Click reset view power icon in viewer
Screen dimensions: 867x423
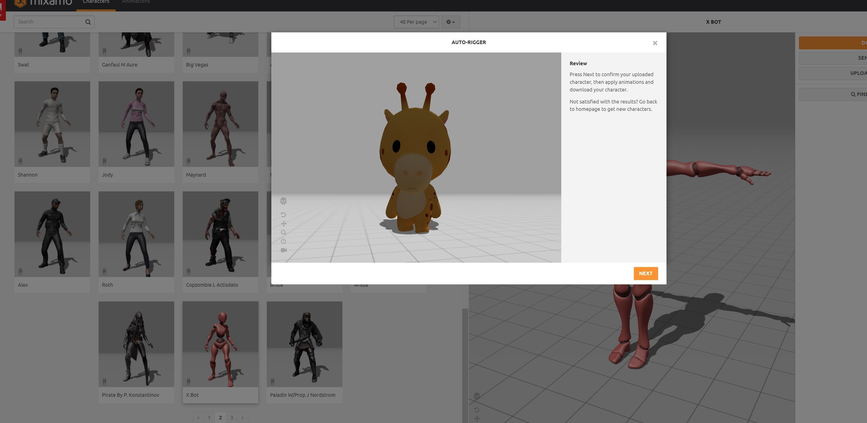coord(283,241)
